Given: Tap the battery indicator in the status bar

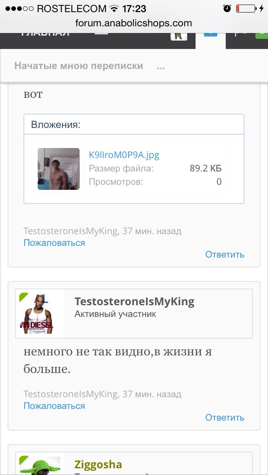Looking at the screenshot, I should coord(246,8).
